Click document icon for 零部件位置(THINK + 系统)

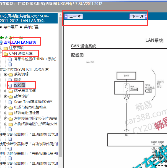coord(10,59)
